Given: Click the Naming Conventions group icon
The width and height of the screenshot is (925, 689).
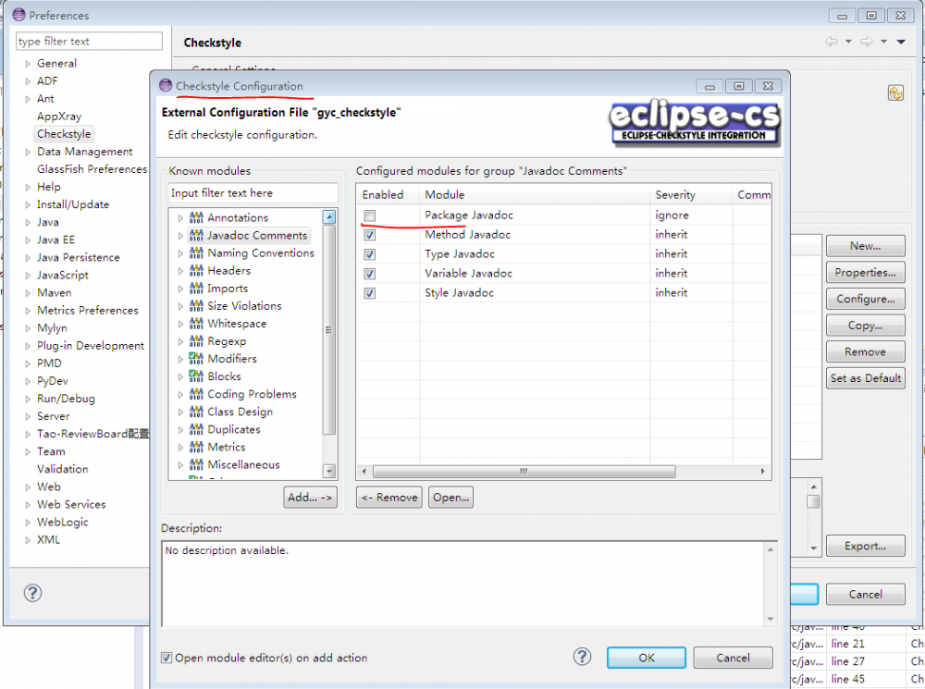Looking at the screenshot, I should [x=196, y=253].
